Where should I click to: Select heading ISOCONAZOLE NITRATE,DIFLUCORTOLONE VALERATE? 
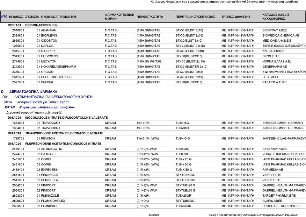click(66, 118)
